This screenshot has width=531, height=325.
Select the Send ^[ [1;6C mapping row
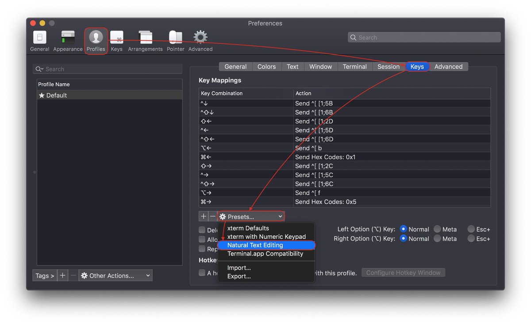pos(345,184)
